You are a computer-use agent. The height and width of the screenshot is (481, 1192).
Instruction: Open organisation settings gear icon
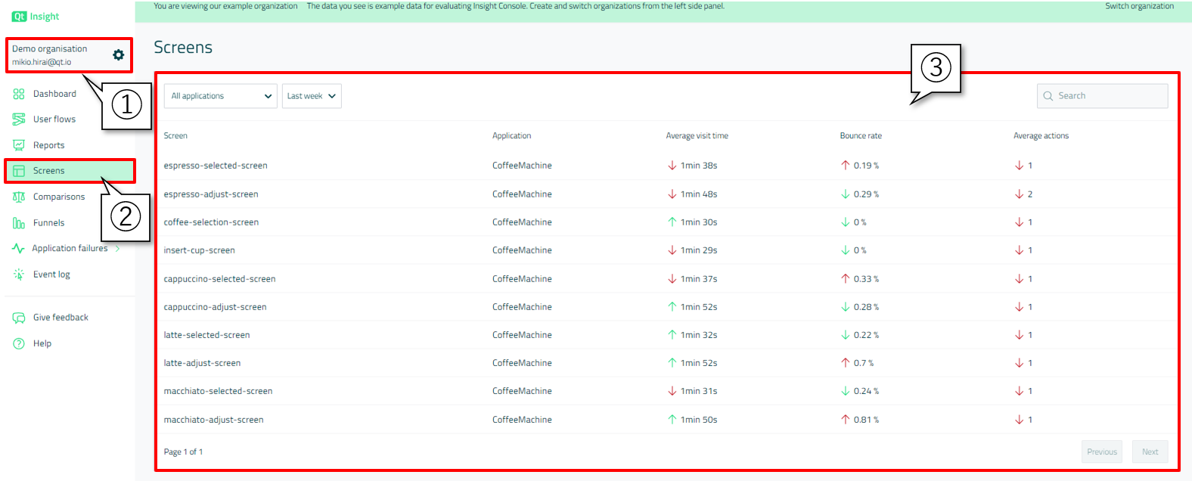[x=118, y=55]
